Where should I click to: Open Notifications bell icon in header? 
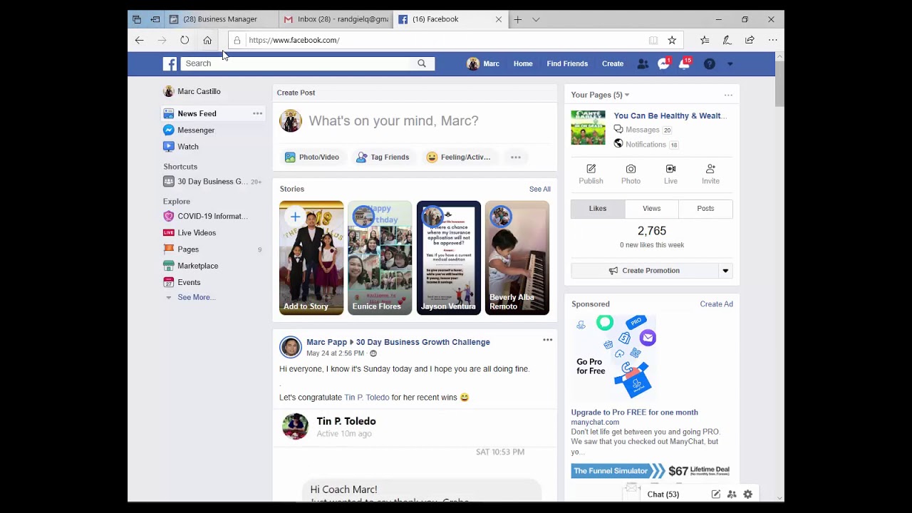tap(685, 63)
